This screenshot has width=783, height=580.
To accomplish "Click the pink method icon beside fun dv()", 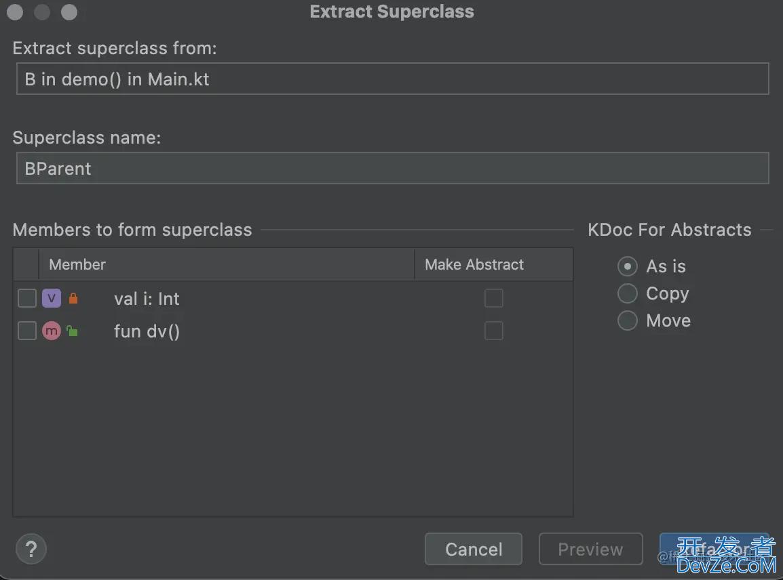I will (x=52, y=331).
